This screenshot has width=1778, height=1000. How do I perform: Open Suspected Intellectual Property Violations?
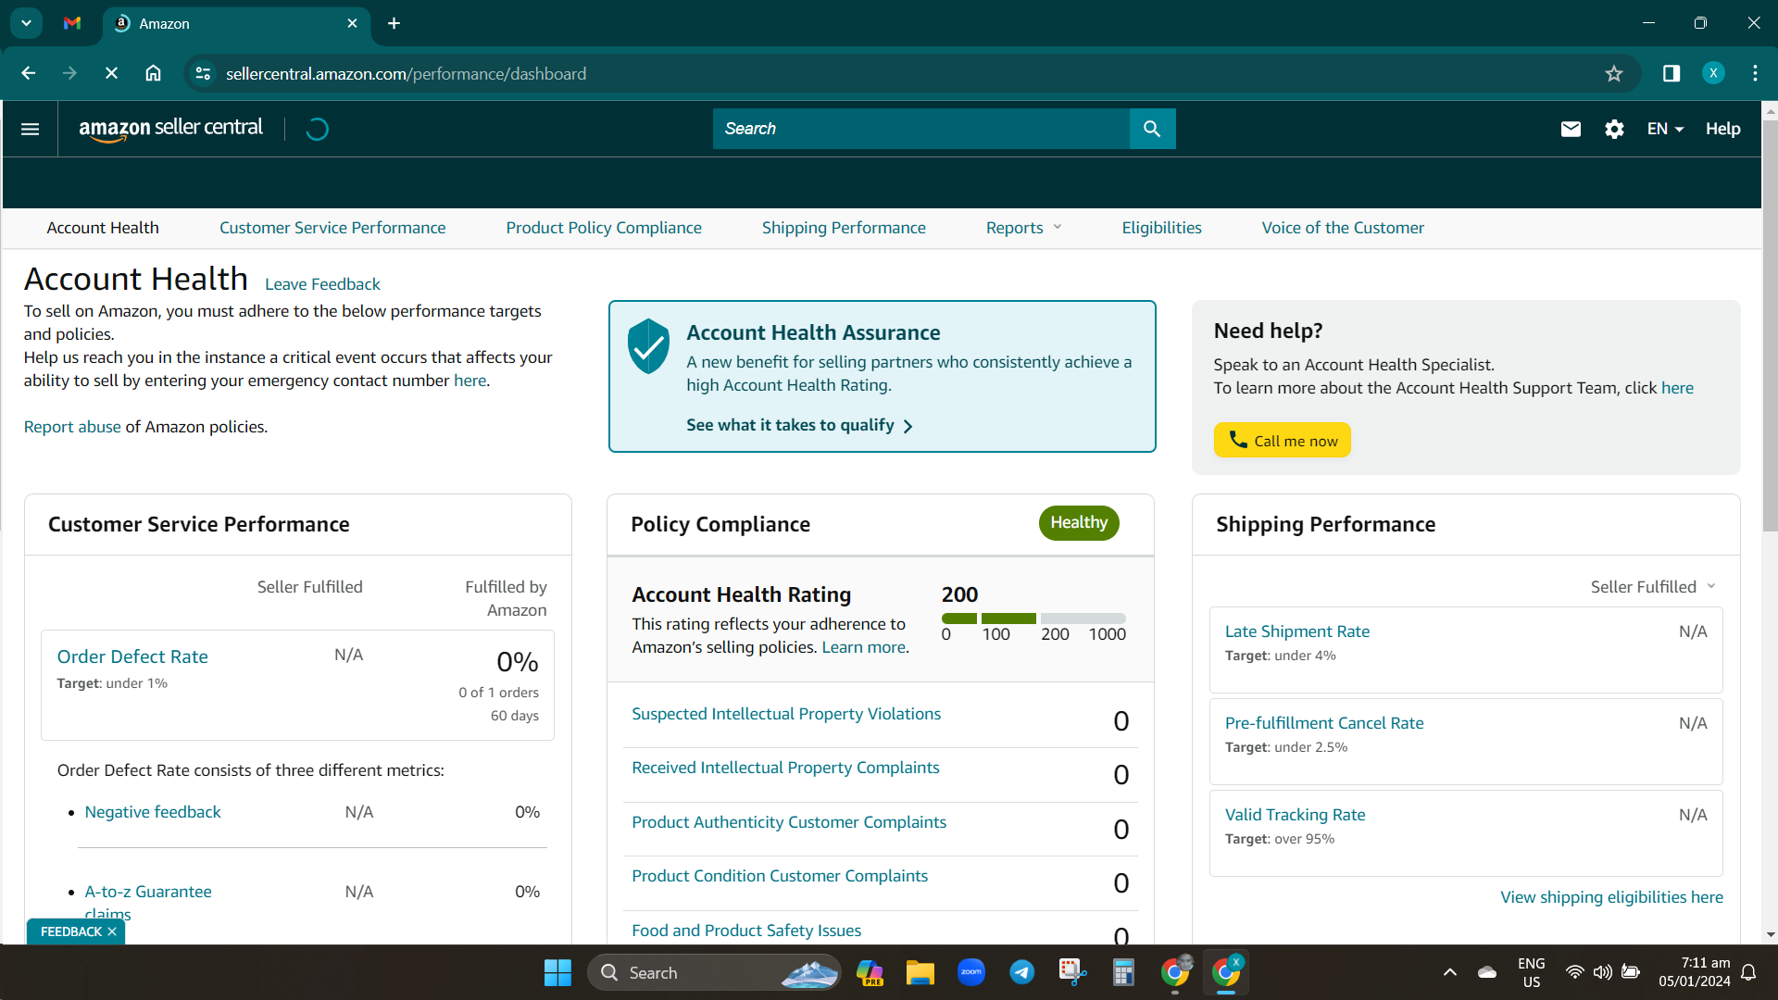(786, 714)
